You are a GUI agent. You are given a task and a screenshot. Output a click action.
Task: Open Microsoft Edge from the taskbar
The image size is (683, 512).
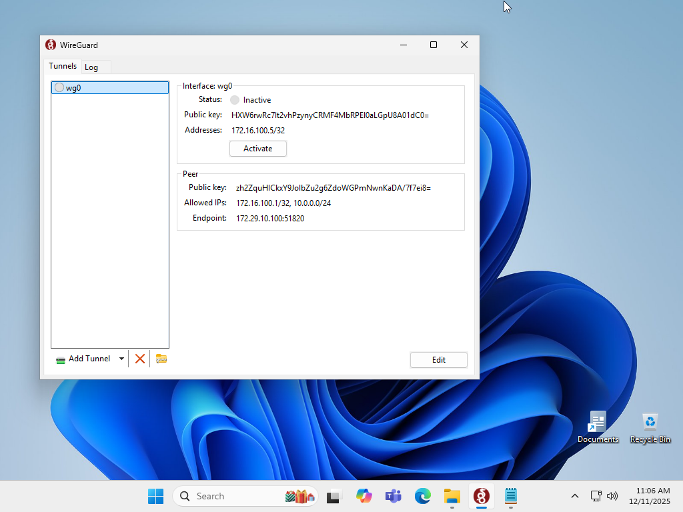tap(422, 496)
